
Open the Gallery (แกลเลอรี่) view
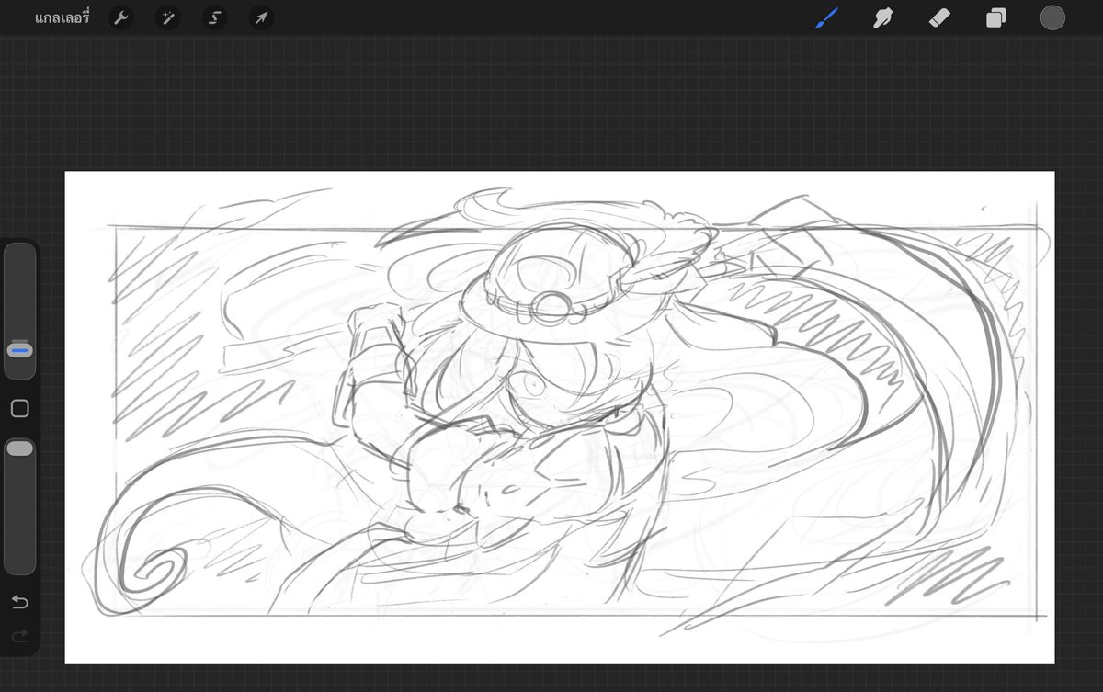[x=62, y=17]
